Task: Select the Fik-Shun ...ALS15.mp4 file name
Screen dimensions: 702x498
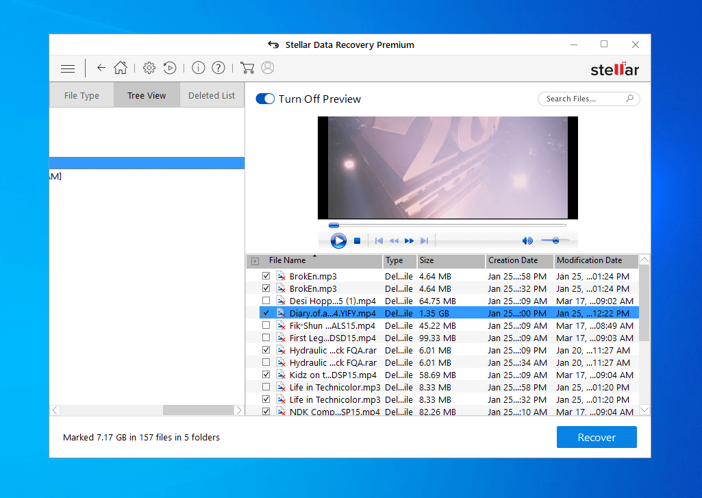Action: click(332, 325)
